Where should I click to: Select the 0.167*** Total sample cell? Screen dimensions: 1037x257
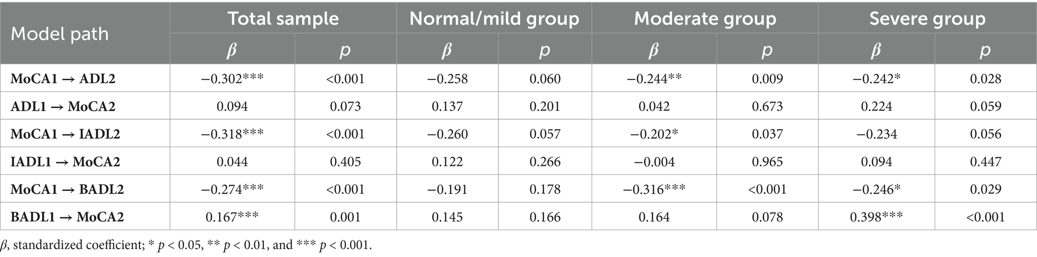click(232, 217)
